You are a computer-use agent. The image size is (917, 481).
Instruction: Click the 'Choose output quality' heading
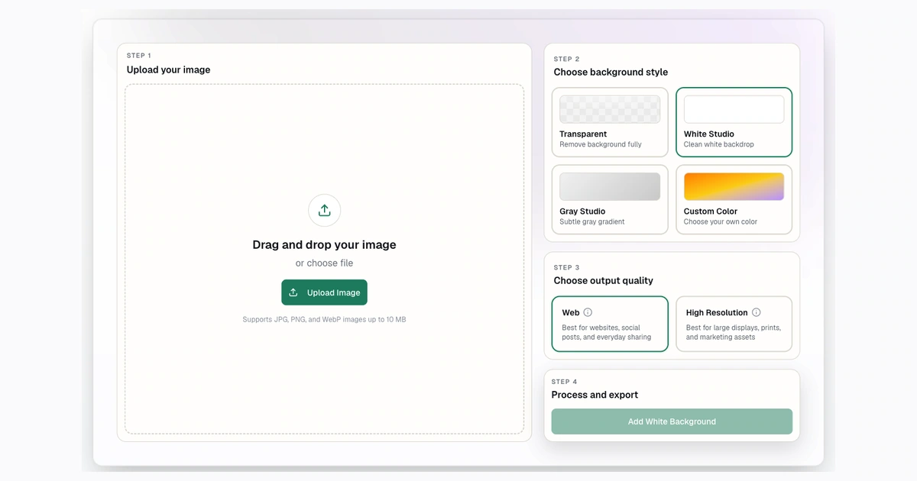(x=604, y=280)
